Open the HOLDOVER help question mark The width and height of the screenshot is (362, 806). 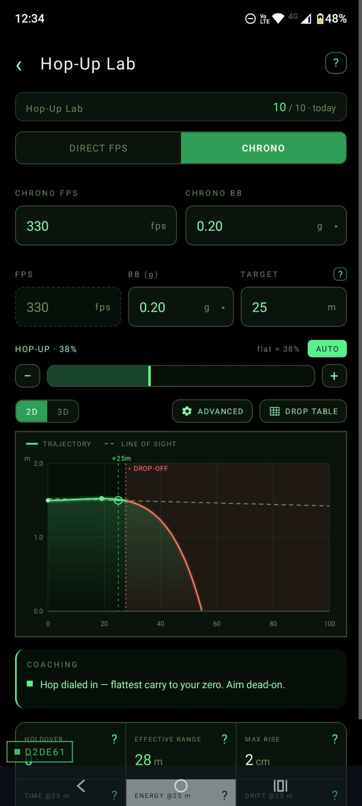click(114, 739)
